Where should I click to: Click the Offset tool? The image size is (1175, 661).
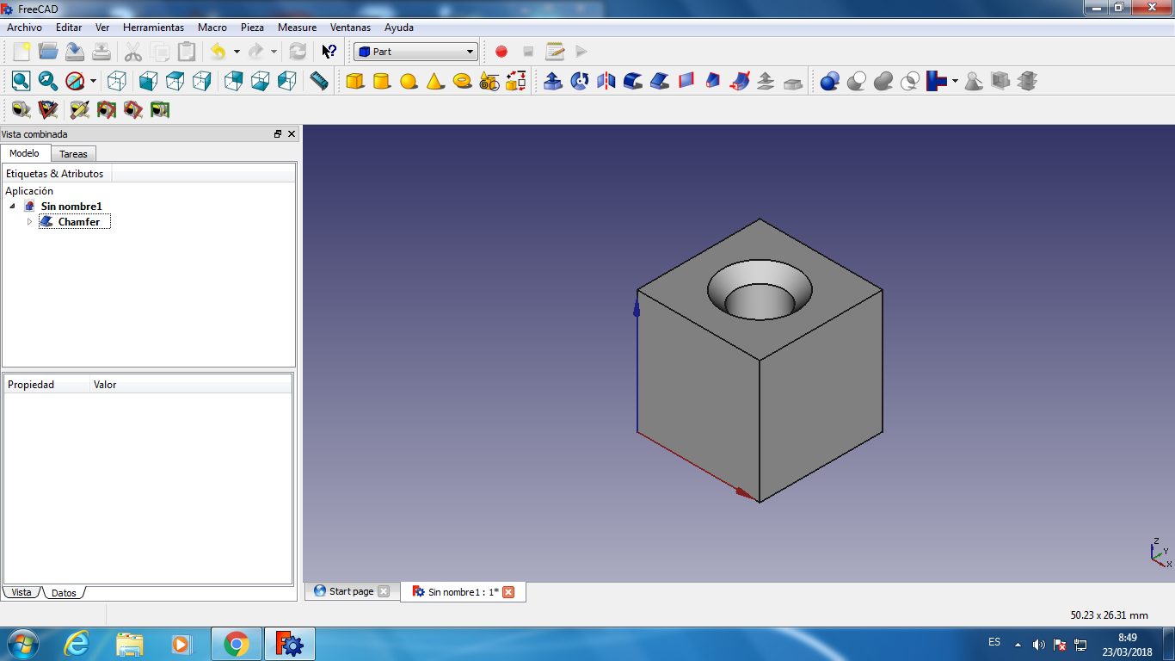pyautogui.click(x=766, y=82)
